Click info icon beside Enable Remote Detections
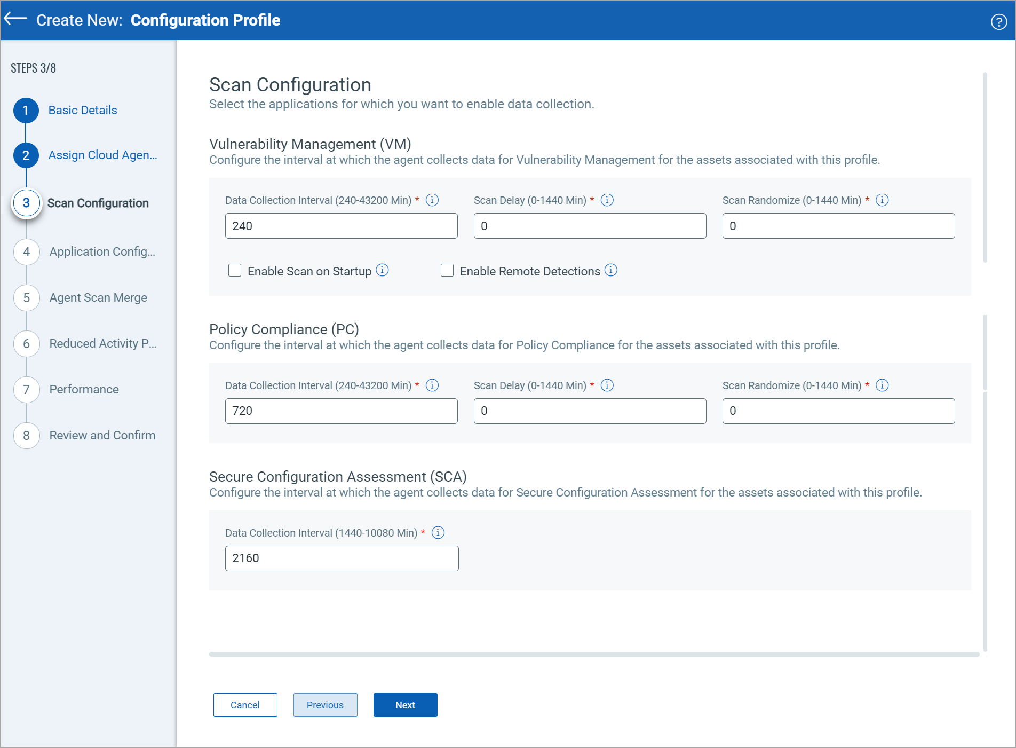The image size is (1016, 748). point(611,270)
